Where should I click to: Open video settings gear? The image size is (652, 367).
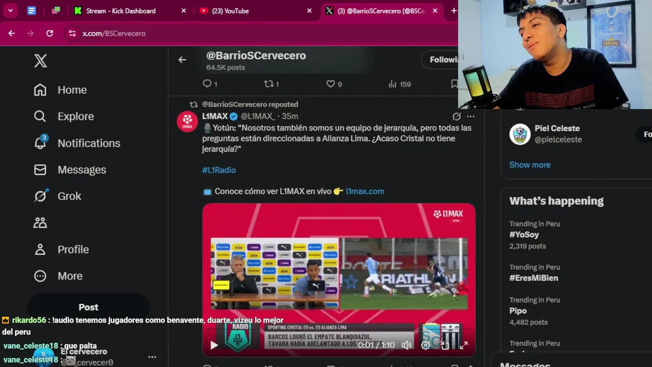click(x=425, y=345)
